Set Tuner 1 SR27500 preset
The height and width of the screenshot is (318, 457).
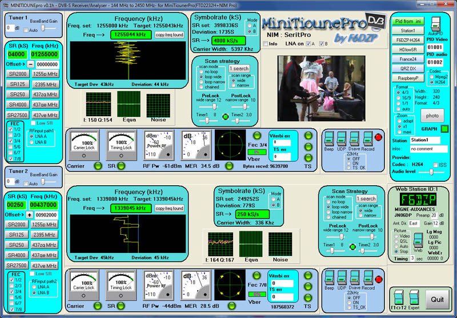[18, 115]
